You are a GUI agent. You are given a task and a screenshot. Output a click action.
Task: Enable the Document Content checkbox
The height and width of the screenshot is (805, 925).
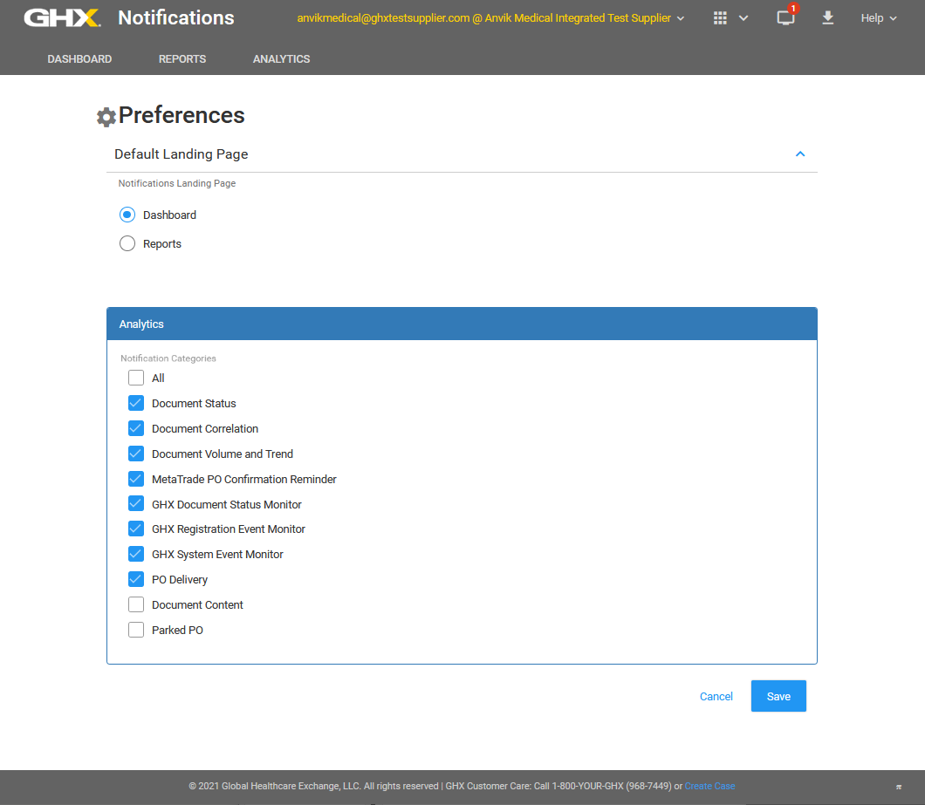(136, 605)
